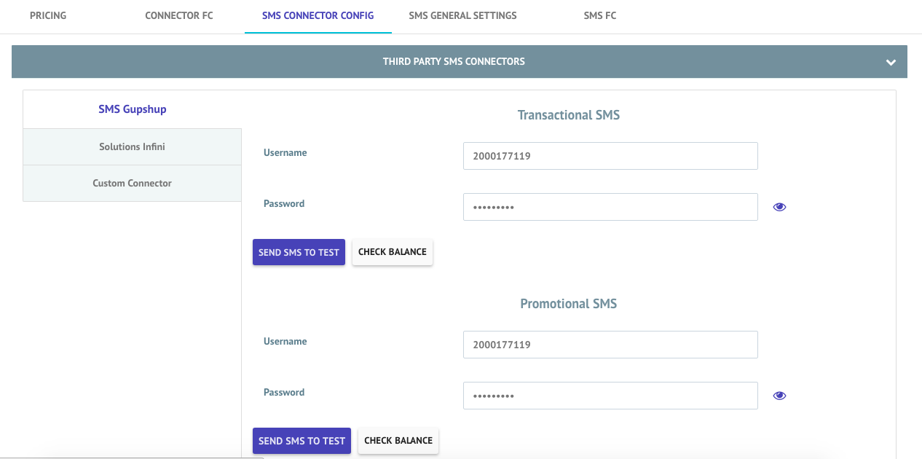Screen dimensions: 922x459
Task: Click Send SMS to Test under Transactional
Action: (x=299, y=252)
